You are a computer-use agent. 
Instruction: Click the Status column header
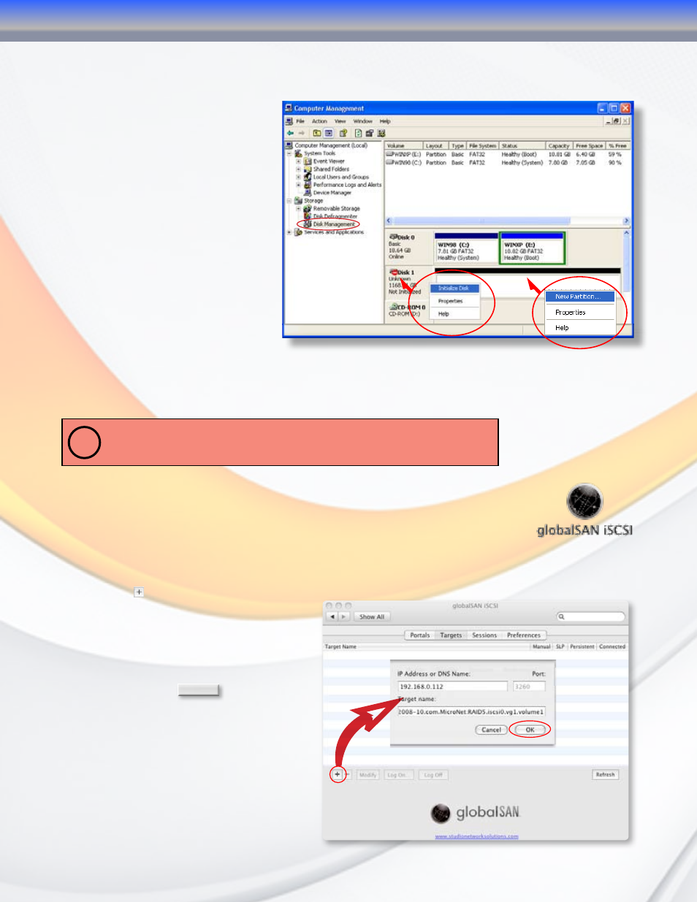pyautogui.click(x=522, y=145)
